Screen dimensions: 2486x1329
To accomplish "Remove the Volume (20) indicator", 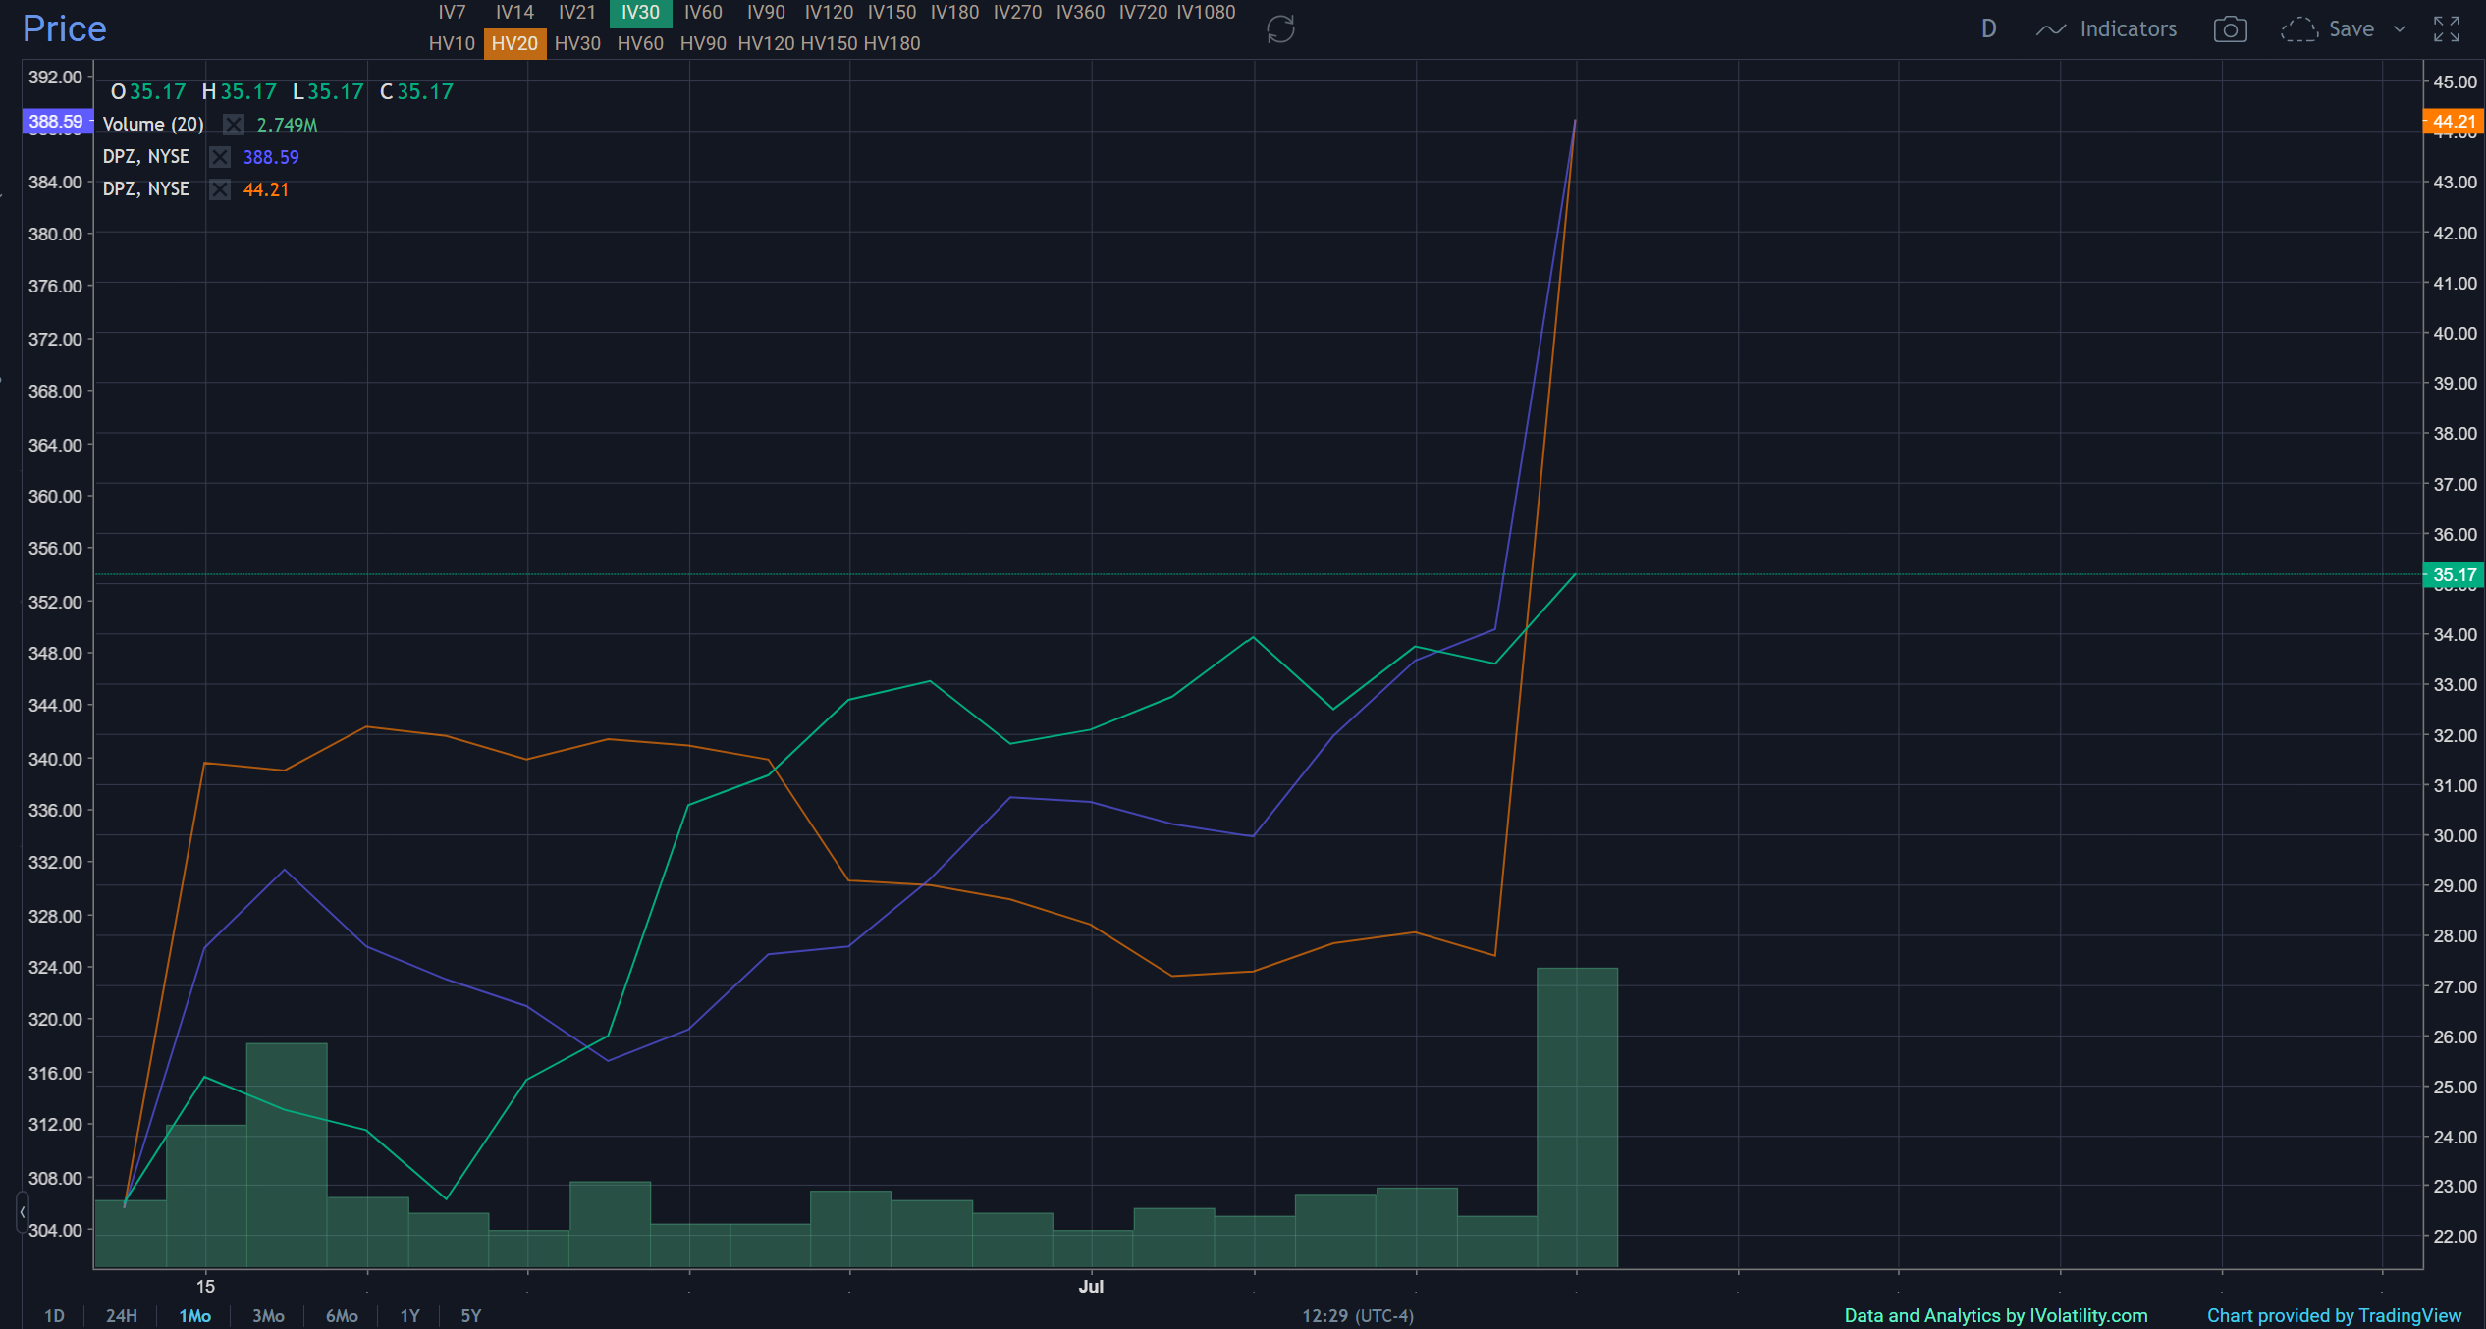I will point(233,125).
